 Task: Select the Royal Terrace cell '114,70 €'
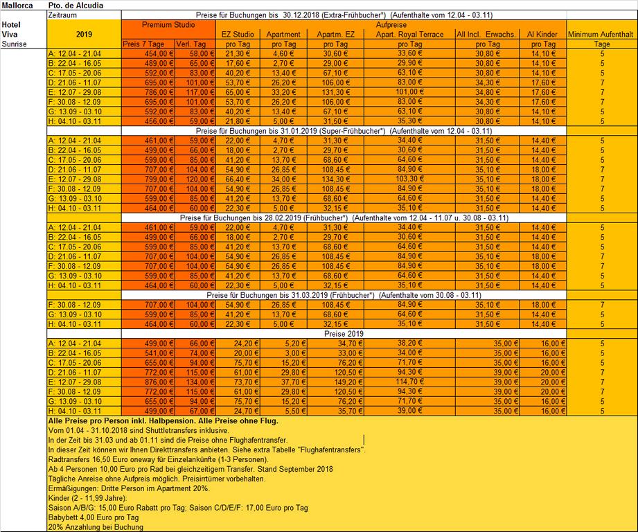409,382
